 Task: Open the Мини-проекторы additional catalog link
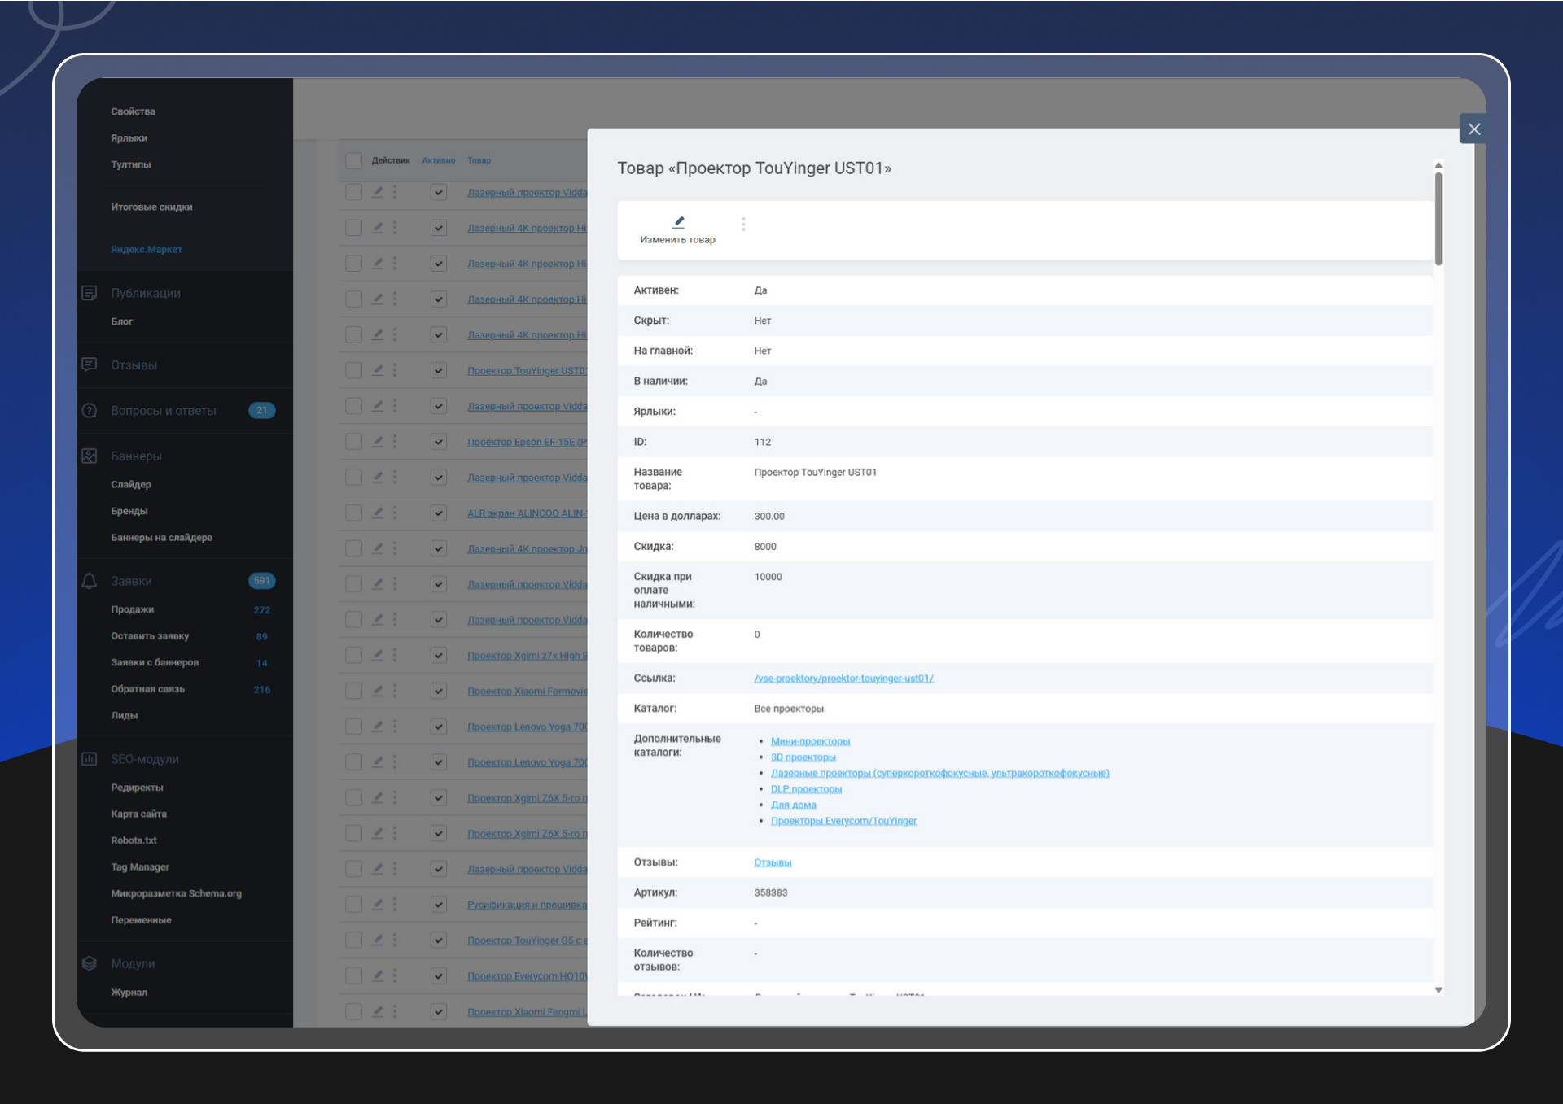[810, 741]
